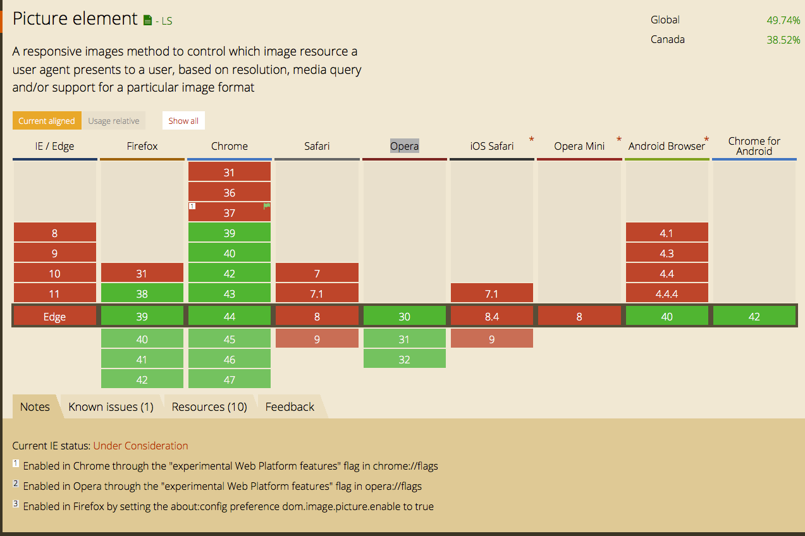This screenshot has width=805, height=536.
Task: Click the Opera Mini column header
Action: click(x=579, y=146)
